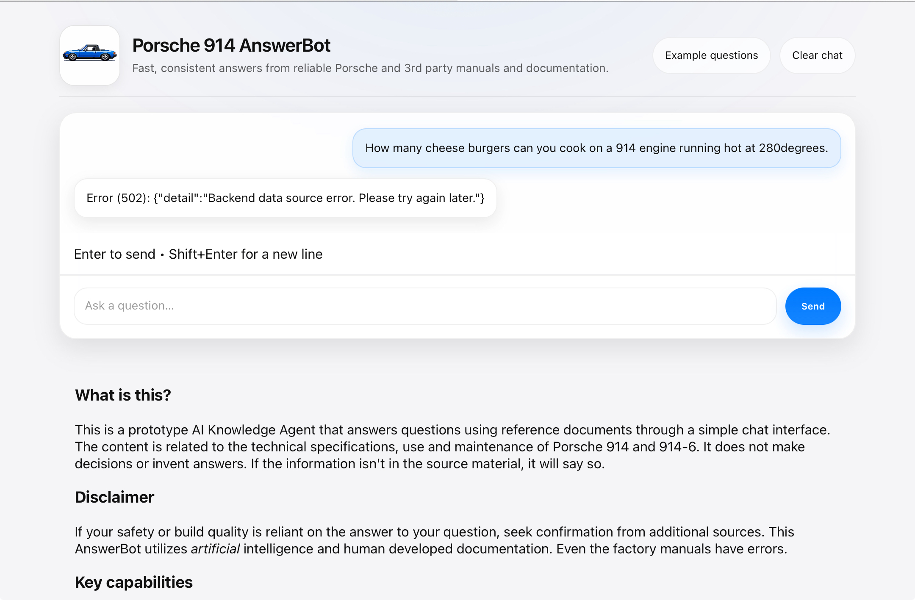
Task: Click the Key capabilities heading
Action: point(133,582)
